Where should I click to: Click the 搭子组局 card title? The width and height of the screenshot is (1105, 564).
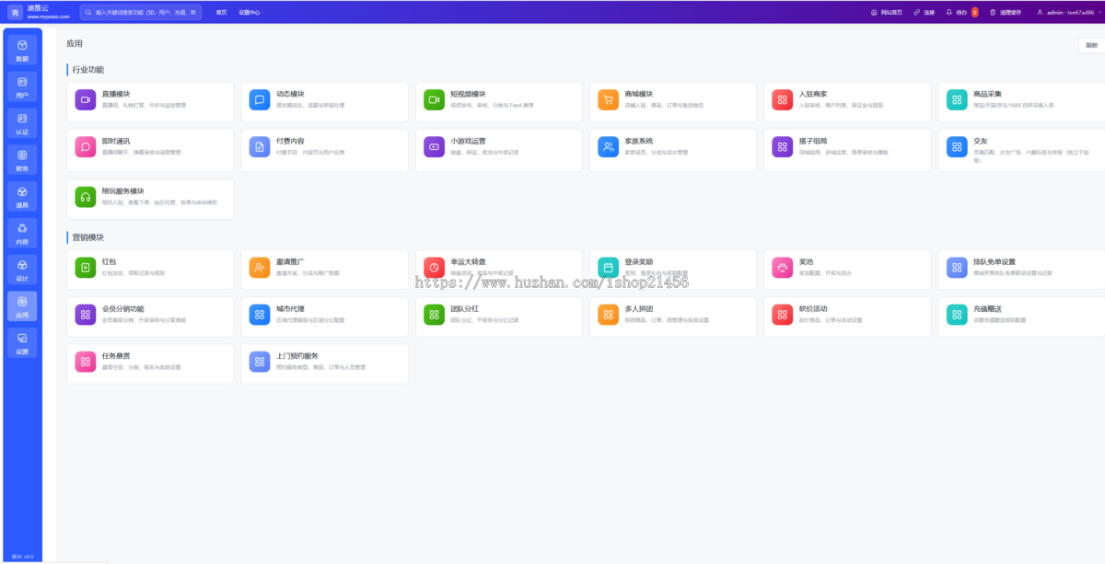[x=812, y=141]
